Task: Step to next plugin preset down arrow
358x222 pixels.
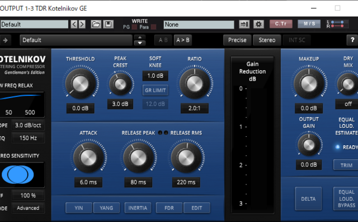Action: [x=140, y=43]
